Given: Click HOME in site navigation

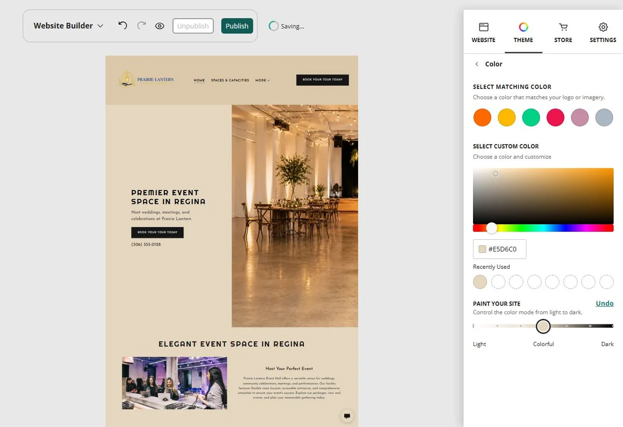Looking at the screenshot, I should tap(199, 80).
